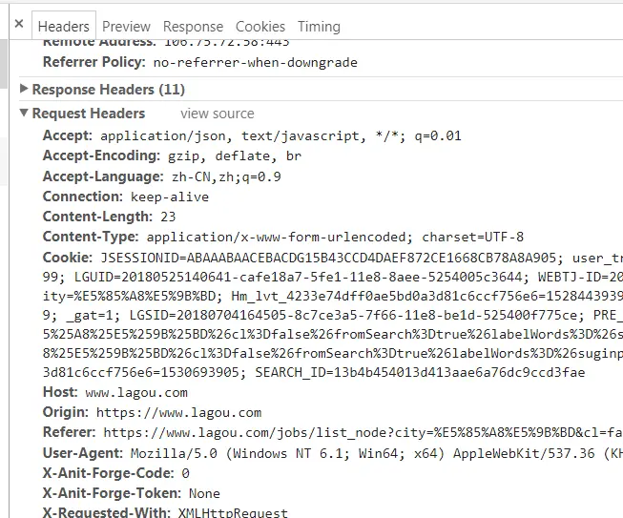This screenshot has height=518, width=623.
Task: Expand the Response Headers (11) section
Action: point(24,89)
